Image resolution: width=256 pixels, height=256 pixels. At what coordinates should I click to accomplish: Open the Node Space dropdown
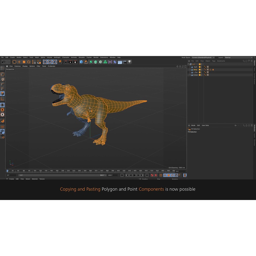tap(203, 57)
